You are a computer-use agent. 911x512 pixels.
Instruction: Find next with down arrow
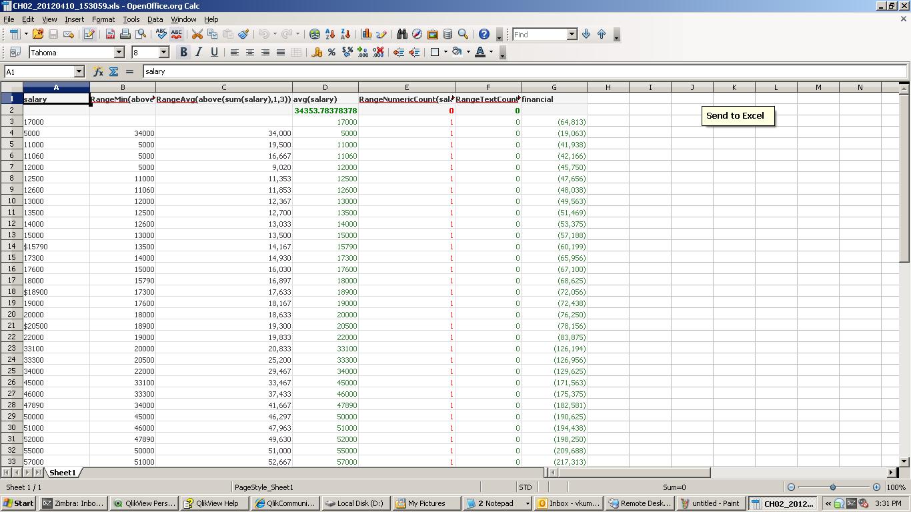(586, 34)
